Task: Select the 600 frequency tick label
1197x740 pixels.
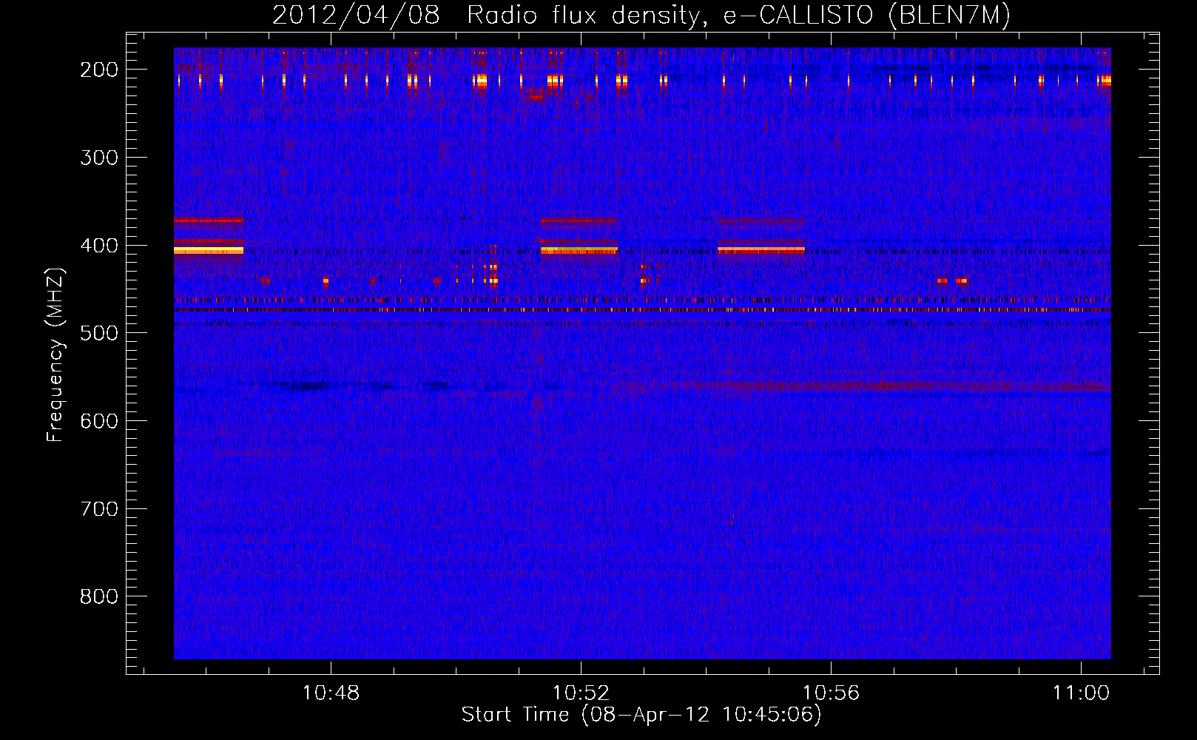Action: [x=99, y=421]
